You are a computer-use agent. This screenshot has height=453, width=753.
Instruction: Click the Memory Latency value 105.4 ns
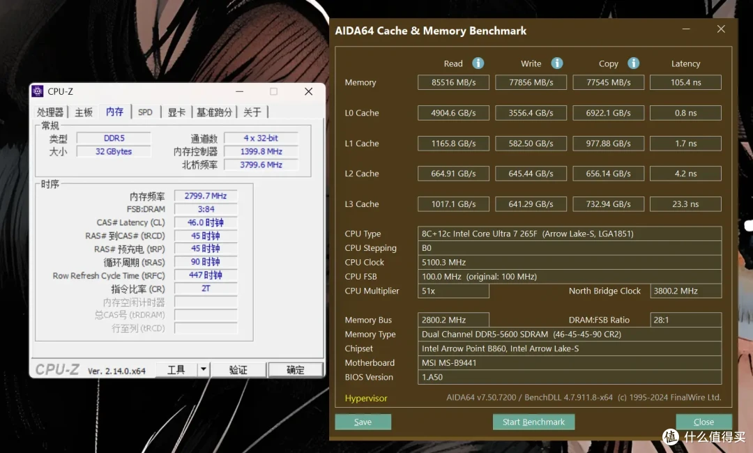[x=686, y=82]
